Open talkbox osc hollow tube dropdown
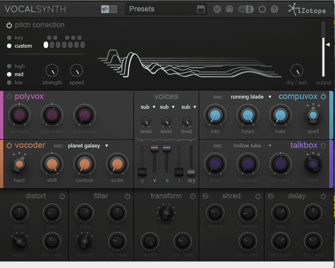Image resolution: width=335 pixels, height=268 pixels. coord(252,146)
